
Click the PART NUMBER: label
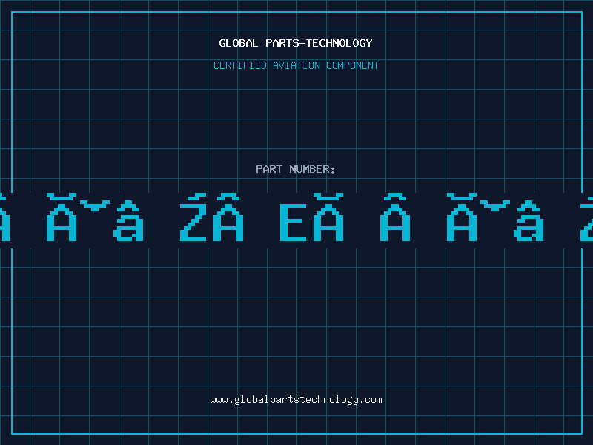(296, 169)
